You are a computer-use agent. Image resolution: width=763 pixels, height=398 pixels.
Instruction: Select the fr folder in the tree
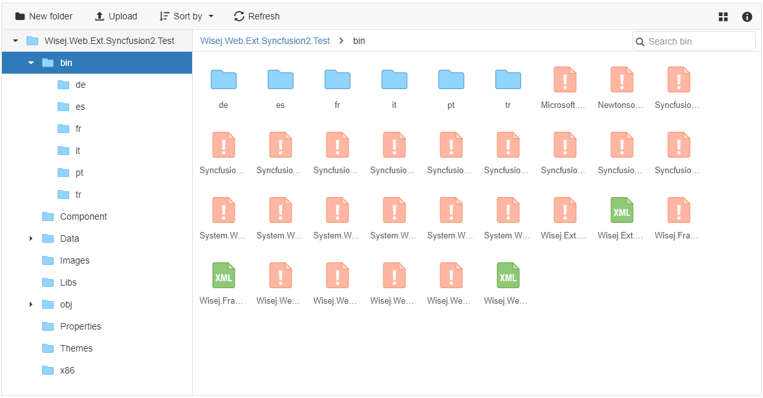(97, 129)
